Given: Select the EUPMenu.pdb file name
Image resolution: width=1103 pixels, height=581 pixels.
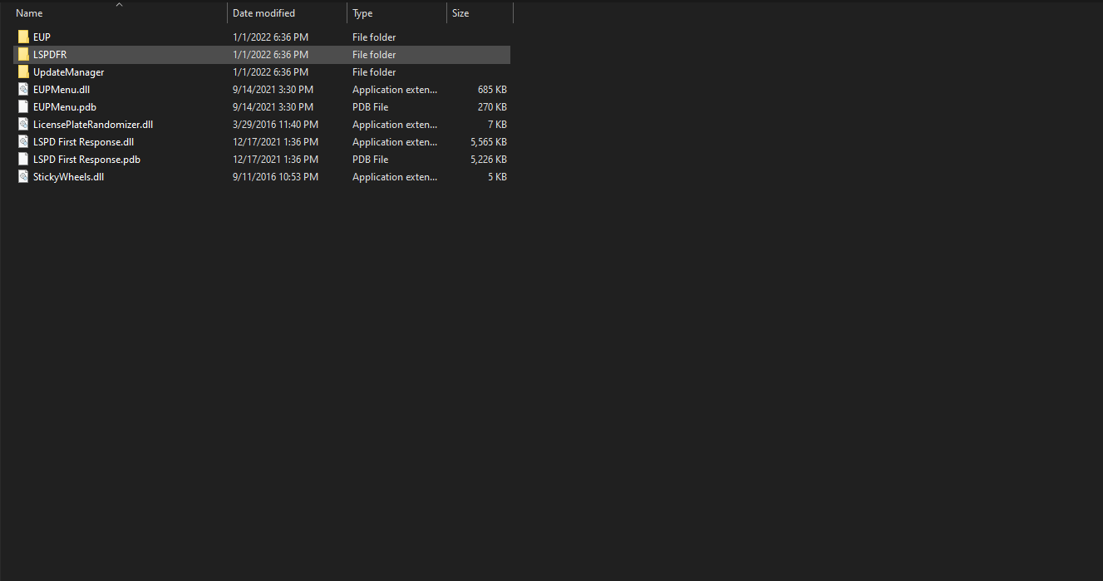Looking at the screenshot, I should pos(65,107).
